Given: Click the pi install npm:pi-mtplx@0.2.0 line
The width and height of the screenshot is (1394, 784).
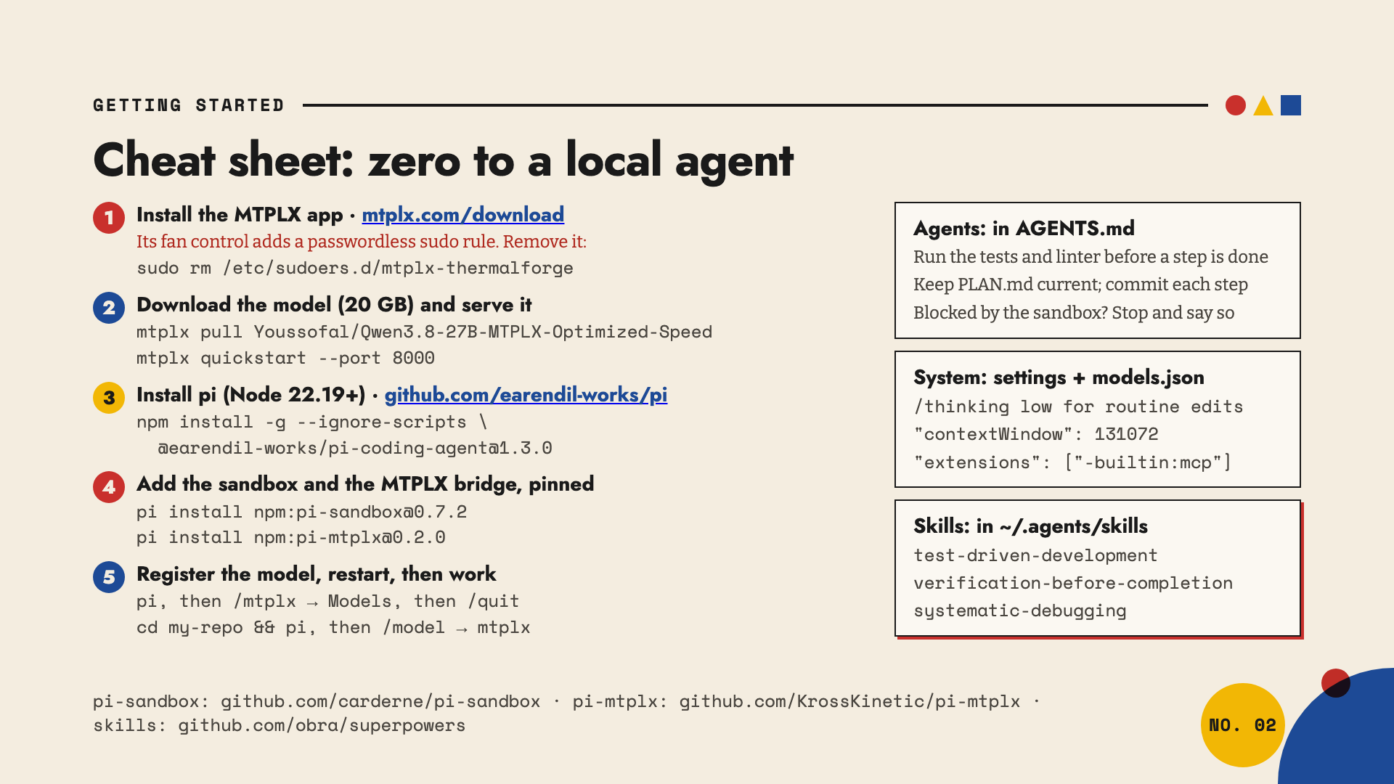Looking at the screenshot, I should [291, 538].
